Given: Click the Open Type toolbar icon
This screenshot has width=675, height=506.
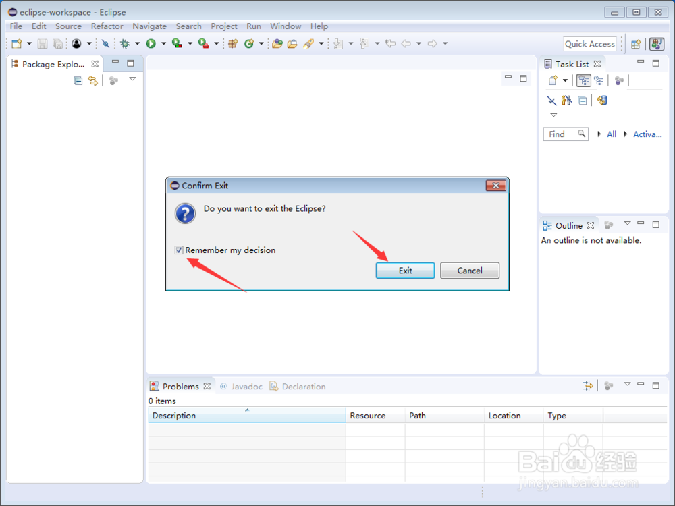Looking at the screenshot, I should point(277,43).
